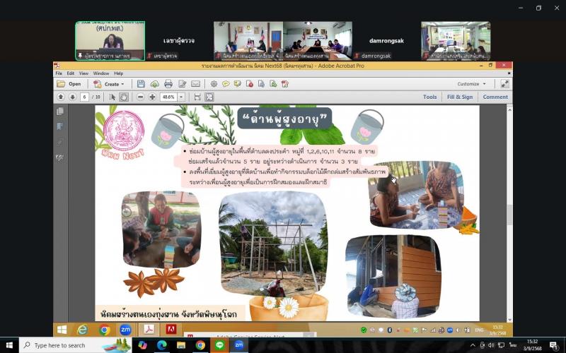Click the fit one full page icon
This screenshot has width=566, height=353.
tap(209, 97)
